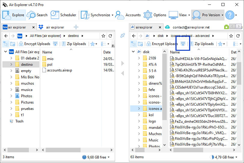The width and height of the screenshot is (244, 163).
Task: Switch to contact@airexplorer.net tab
Action: click(x=188, y=27)
